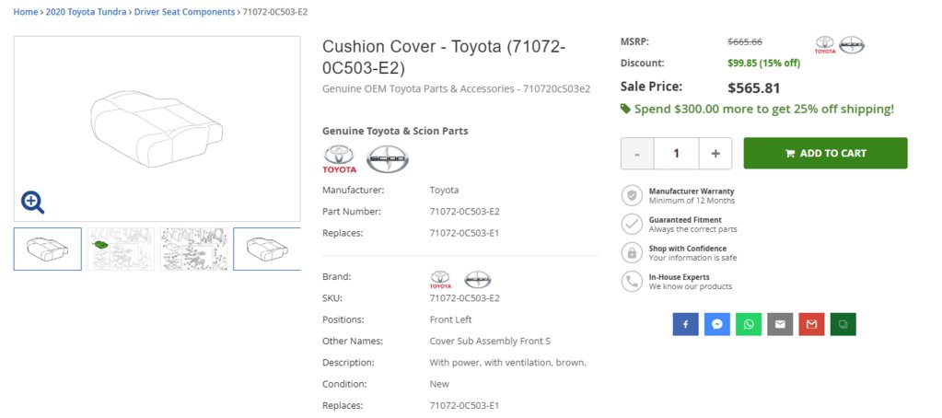Click the 'Shop with Confidence' label
Image resolution: width=942 pixels, height=418 pixels.
tap(688, 248)
